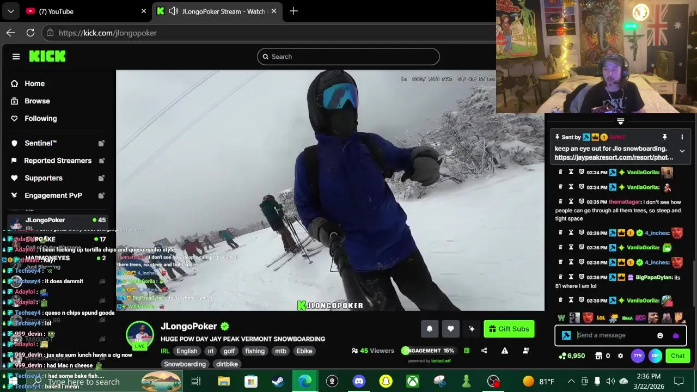Toggle the Engagement 15% switch
697x392 pixels.
click(x=429, y=351)
